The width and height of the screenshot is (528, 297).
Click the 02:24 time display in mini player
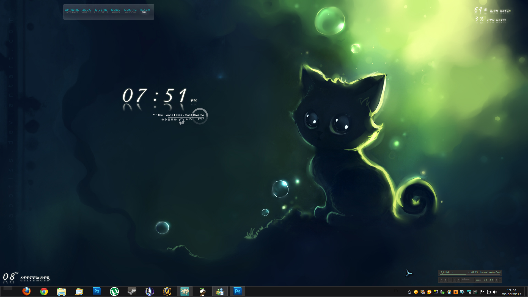pos(488,280)
